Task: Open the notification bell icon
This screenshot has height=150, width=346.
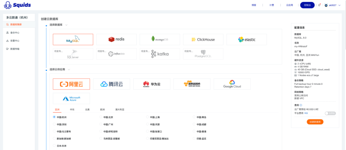Action: [319, 5]
